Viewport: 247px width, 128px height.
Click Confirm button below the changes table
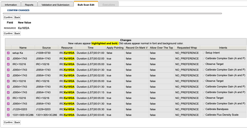(8, 122)
